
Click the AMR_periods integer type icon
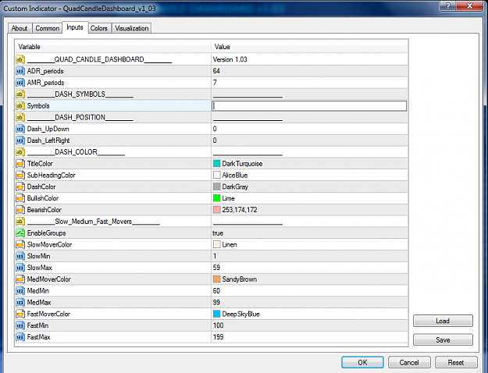coord(20,83)
